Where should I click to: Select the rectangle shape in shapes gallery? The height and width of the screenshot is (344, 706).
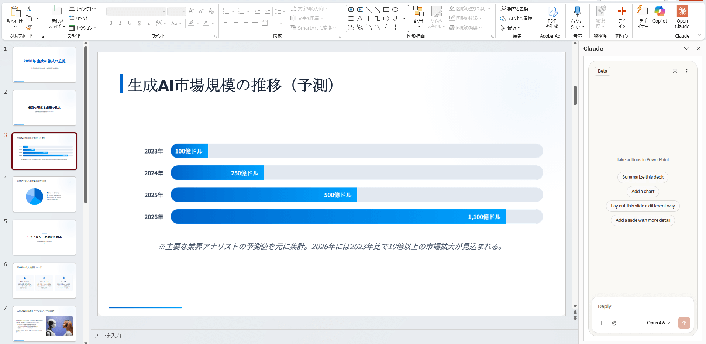[x=386, y=10]
